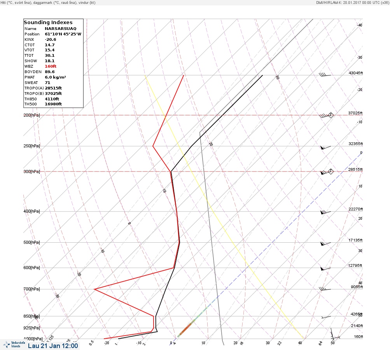
Task: Click the 32355ft altitude label
Action: pos(356,144)
